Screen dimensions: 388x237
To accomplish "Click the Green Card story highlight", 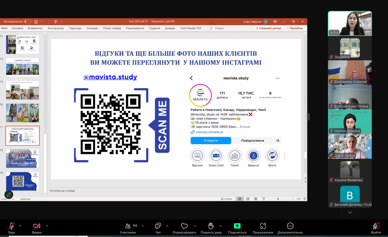I will pyautogui.click(x=216, y=156).
